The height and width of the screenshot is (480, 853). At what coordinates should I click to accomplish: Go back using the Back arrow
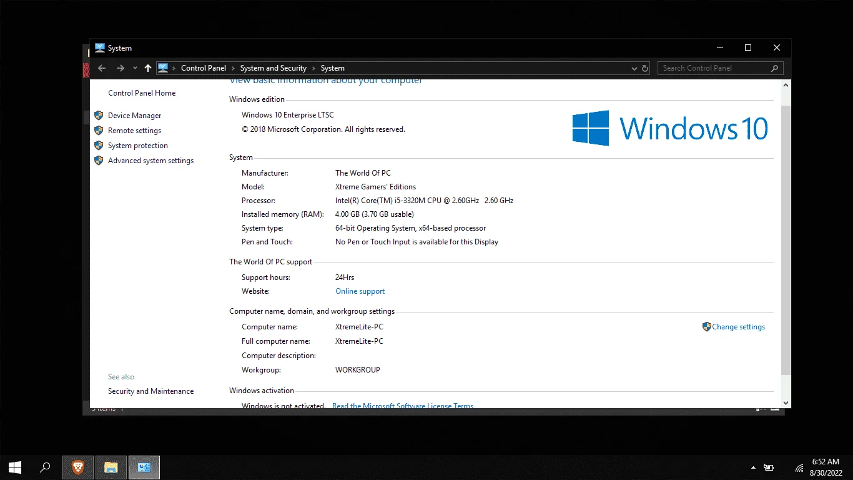tap(102, 68)
